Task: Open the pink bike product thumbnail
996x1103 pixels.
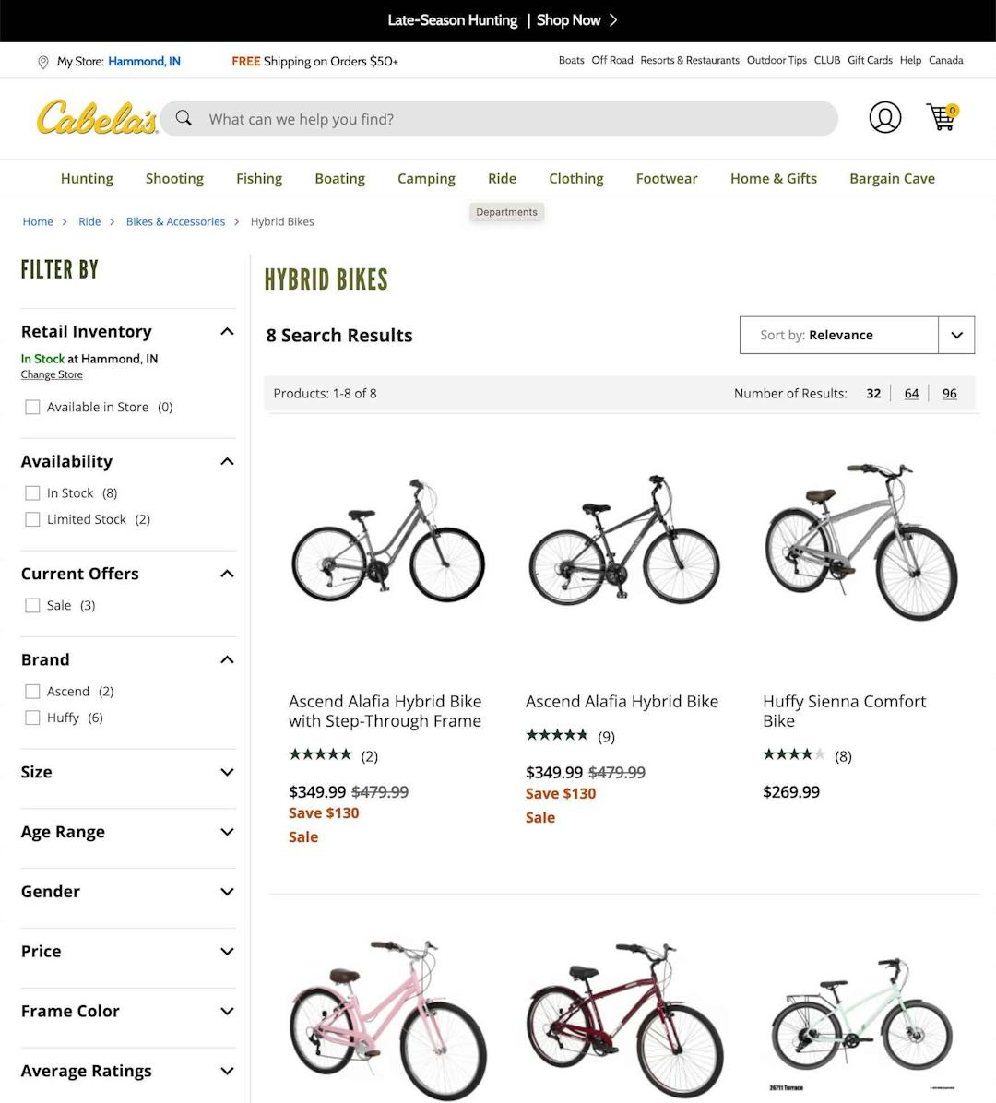Action: click(x=388, y=1014)
